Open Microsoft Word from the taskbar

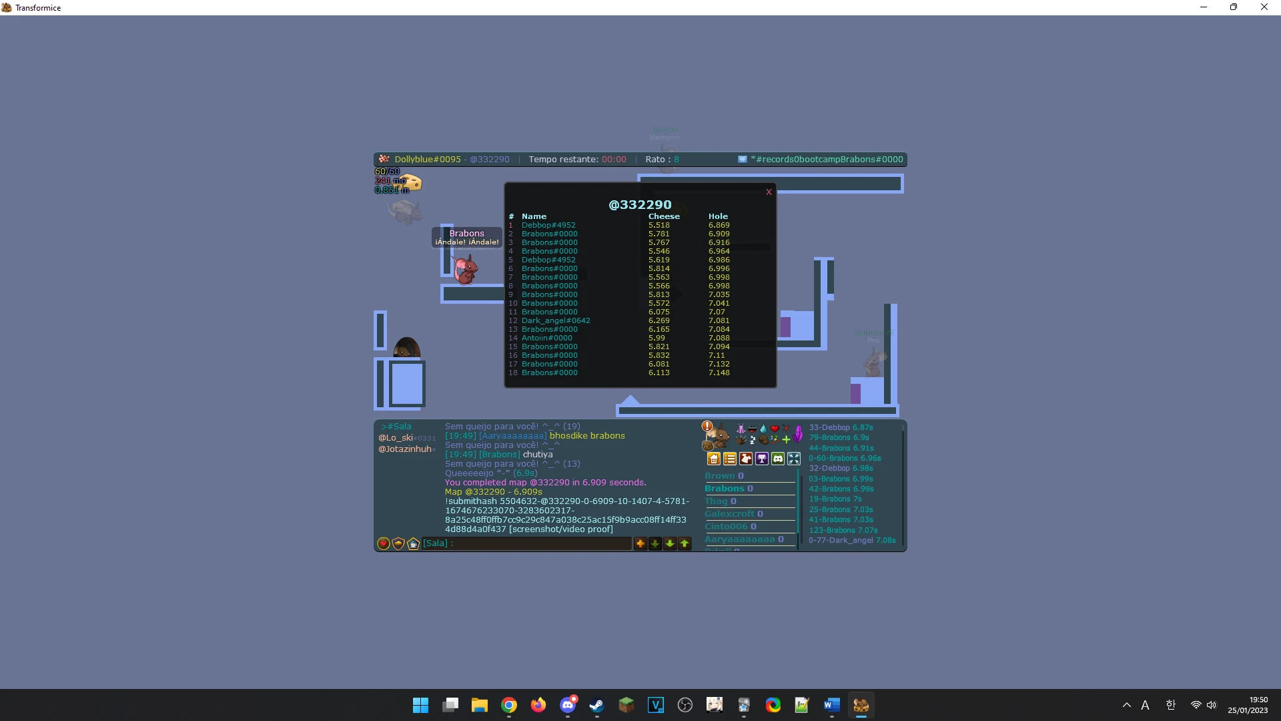832,705
